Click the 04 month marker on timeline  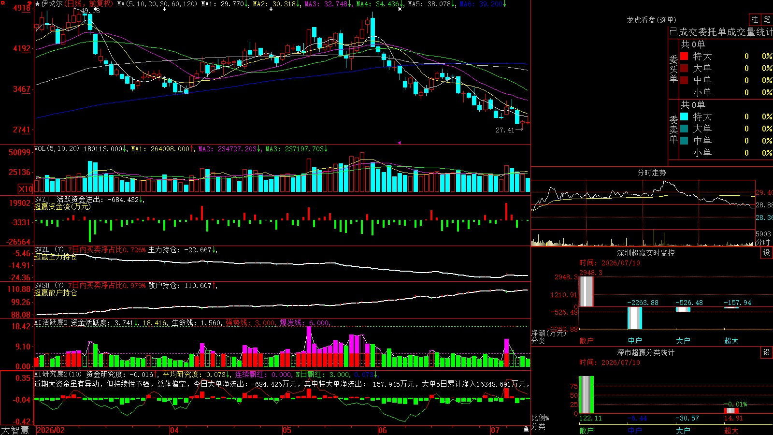click(x=174, y=430)
